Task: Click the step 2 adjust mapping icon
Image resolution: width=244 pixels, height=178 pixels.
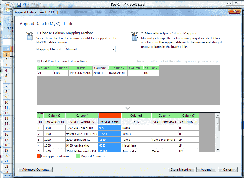Action: (134, 37)
